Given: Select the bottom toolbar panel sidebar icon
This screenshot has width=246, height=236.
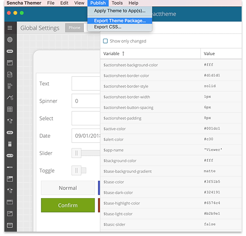Looking at the screenshot, I should (10, 225).
